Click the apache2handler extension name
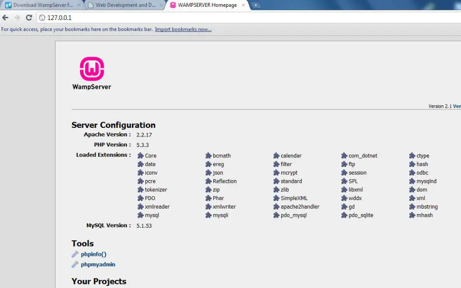The image size is (461, 288). pyautogui.click(x=300, y=207)
